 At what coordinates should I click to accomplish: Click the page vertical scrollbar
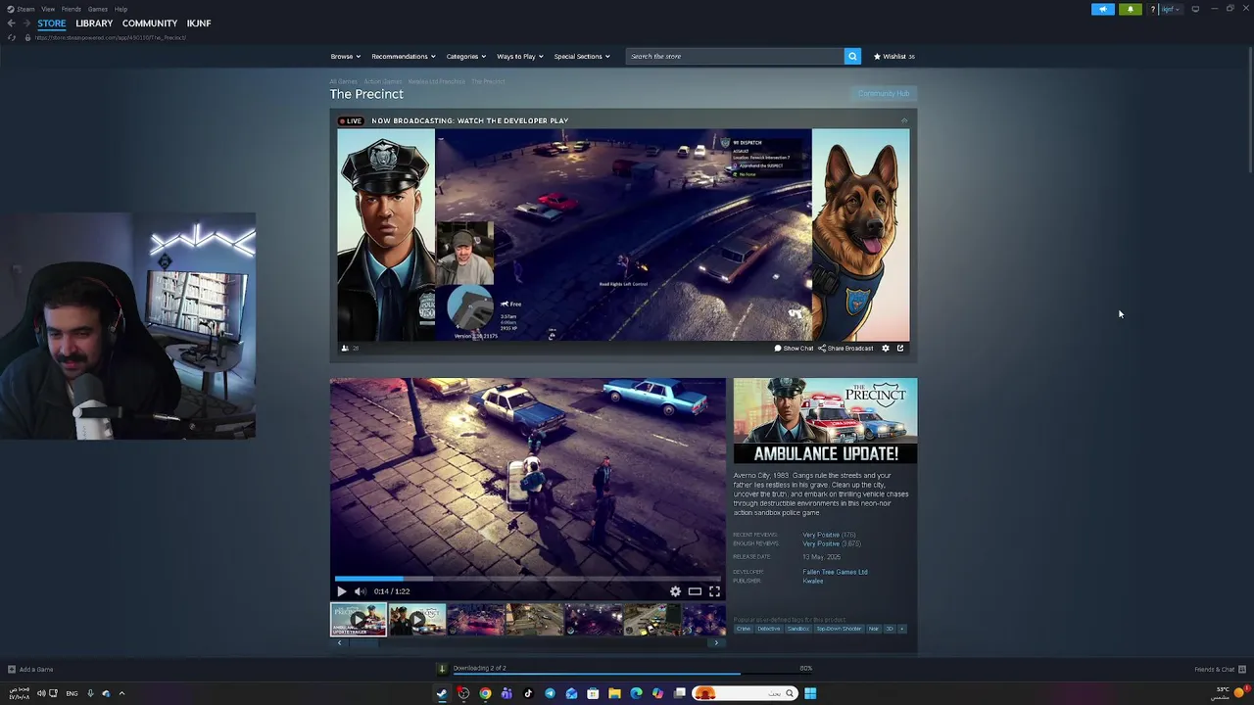1248,108
